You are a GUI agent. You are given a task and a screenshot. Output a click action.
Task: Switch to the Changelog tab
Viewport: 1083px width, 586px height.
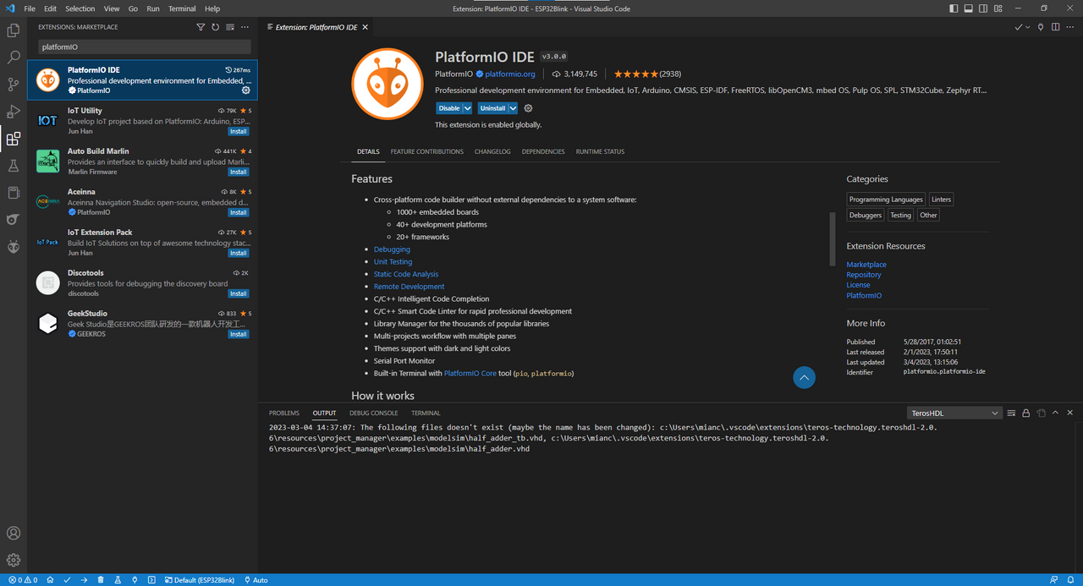point(492,151)
